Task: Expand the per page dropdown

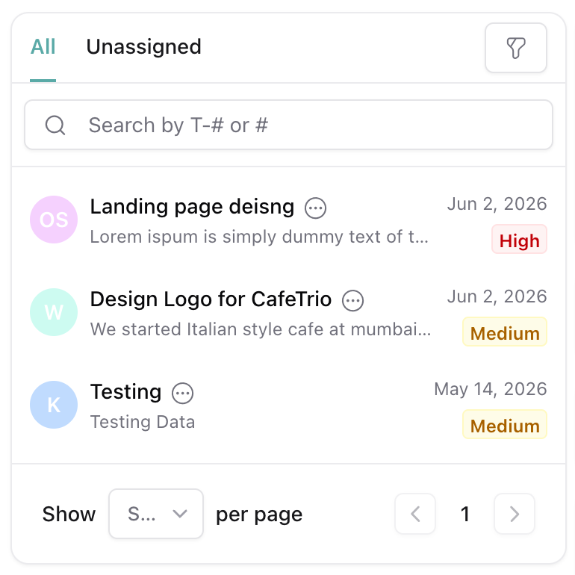Action: [x=156, y=514]
